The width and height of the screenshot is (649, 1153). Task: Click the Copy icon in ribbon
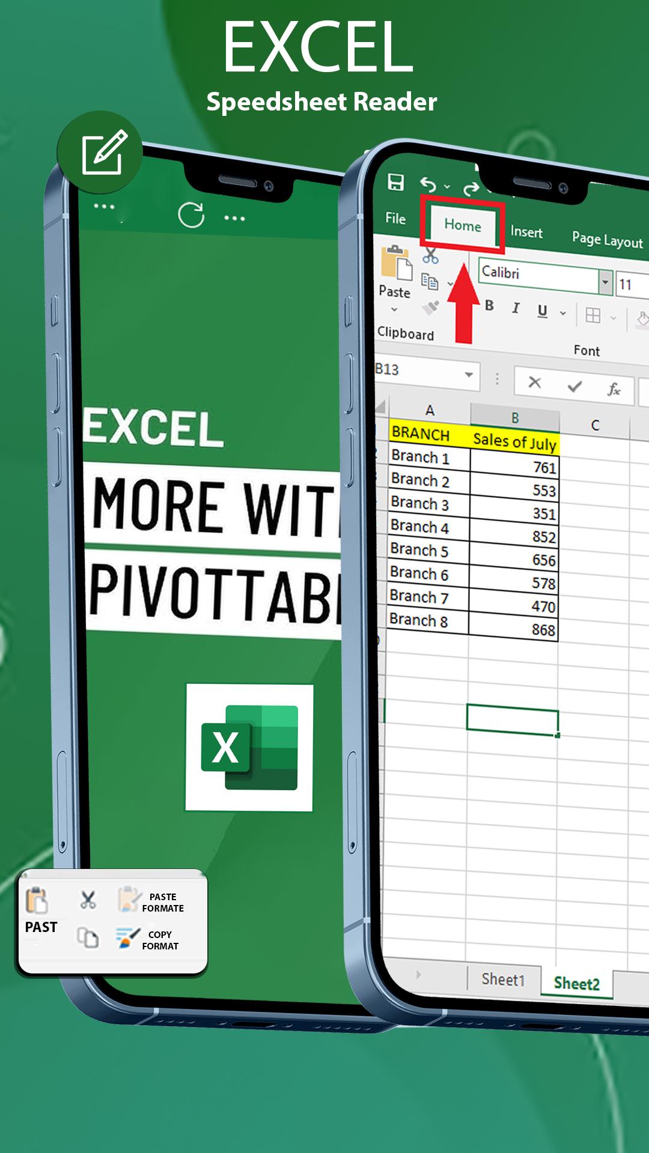click(x=429, y=281)
